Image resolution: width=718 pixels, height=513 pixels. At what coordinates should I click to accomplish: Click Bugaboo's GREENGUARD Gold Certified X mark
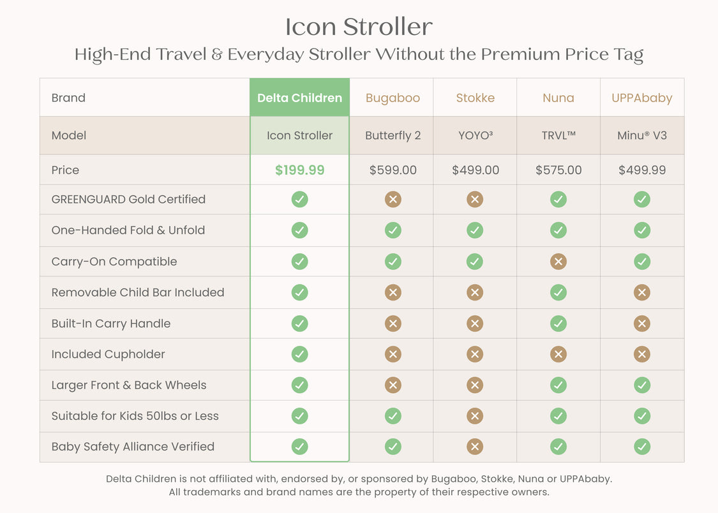pos(393,200)
